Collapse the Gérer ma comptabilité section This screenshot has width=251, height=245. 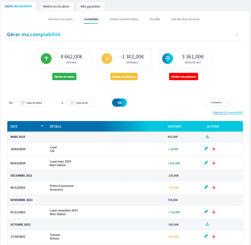[237, 35]
